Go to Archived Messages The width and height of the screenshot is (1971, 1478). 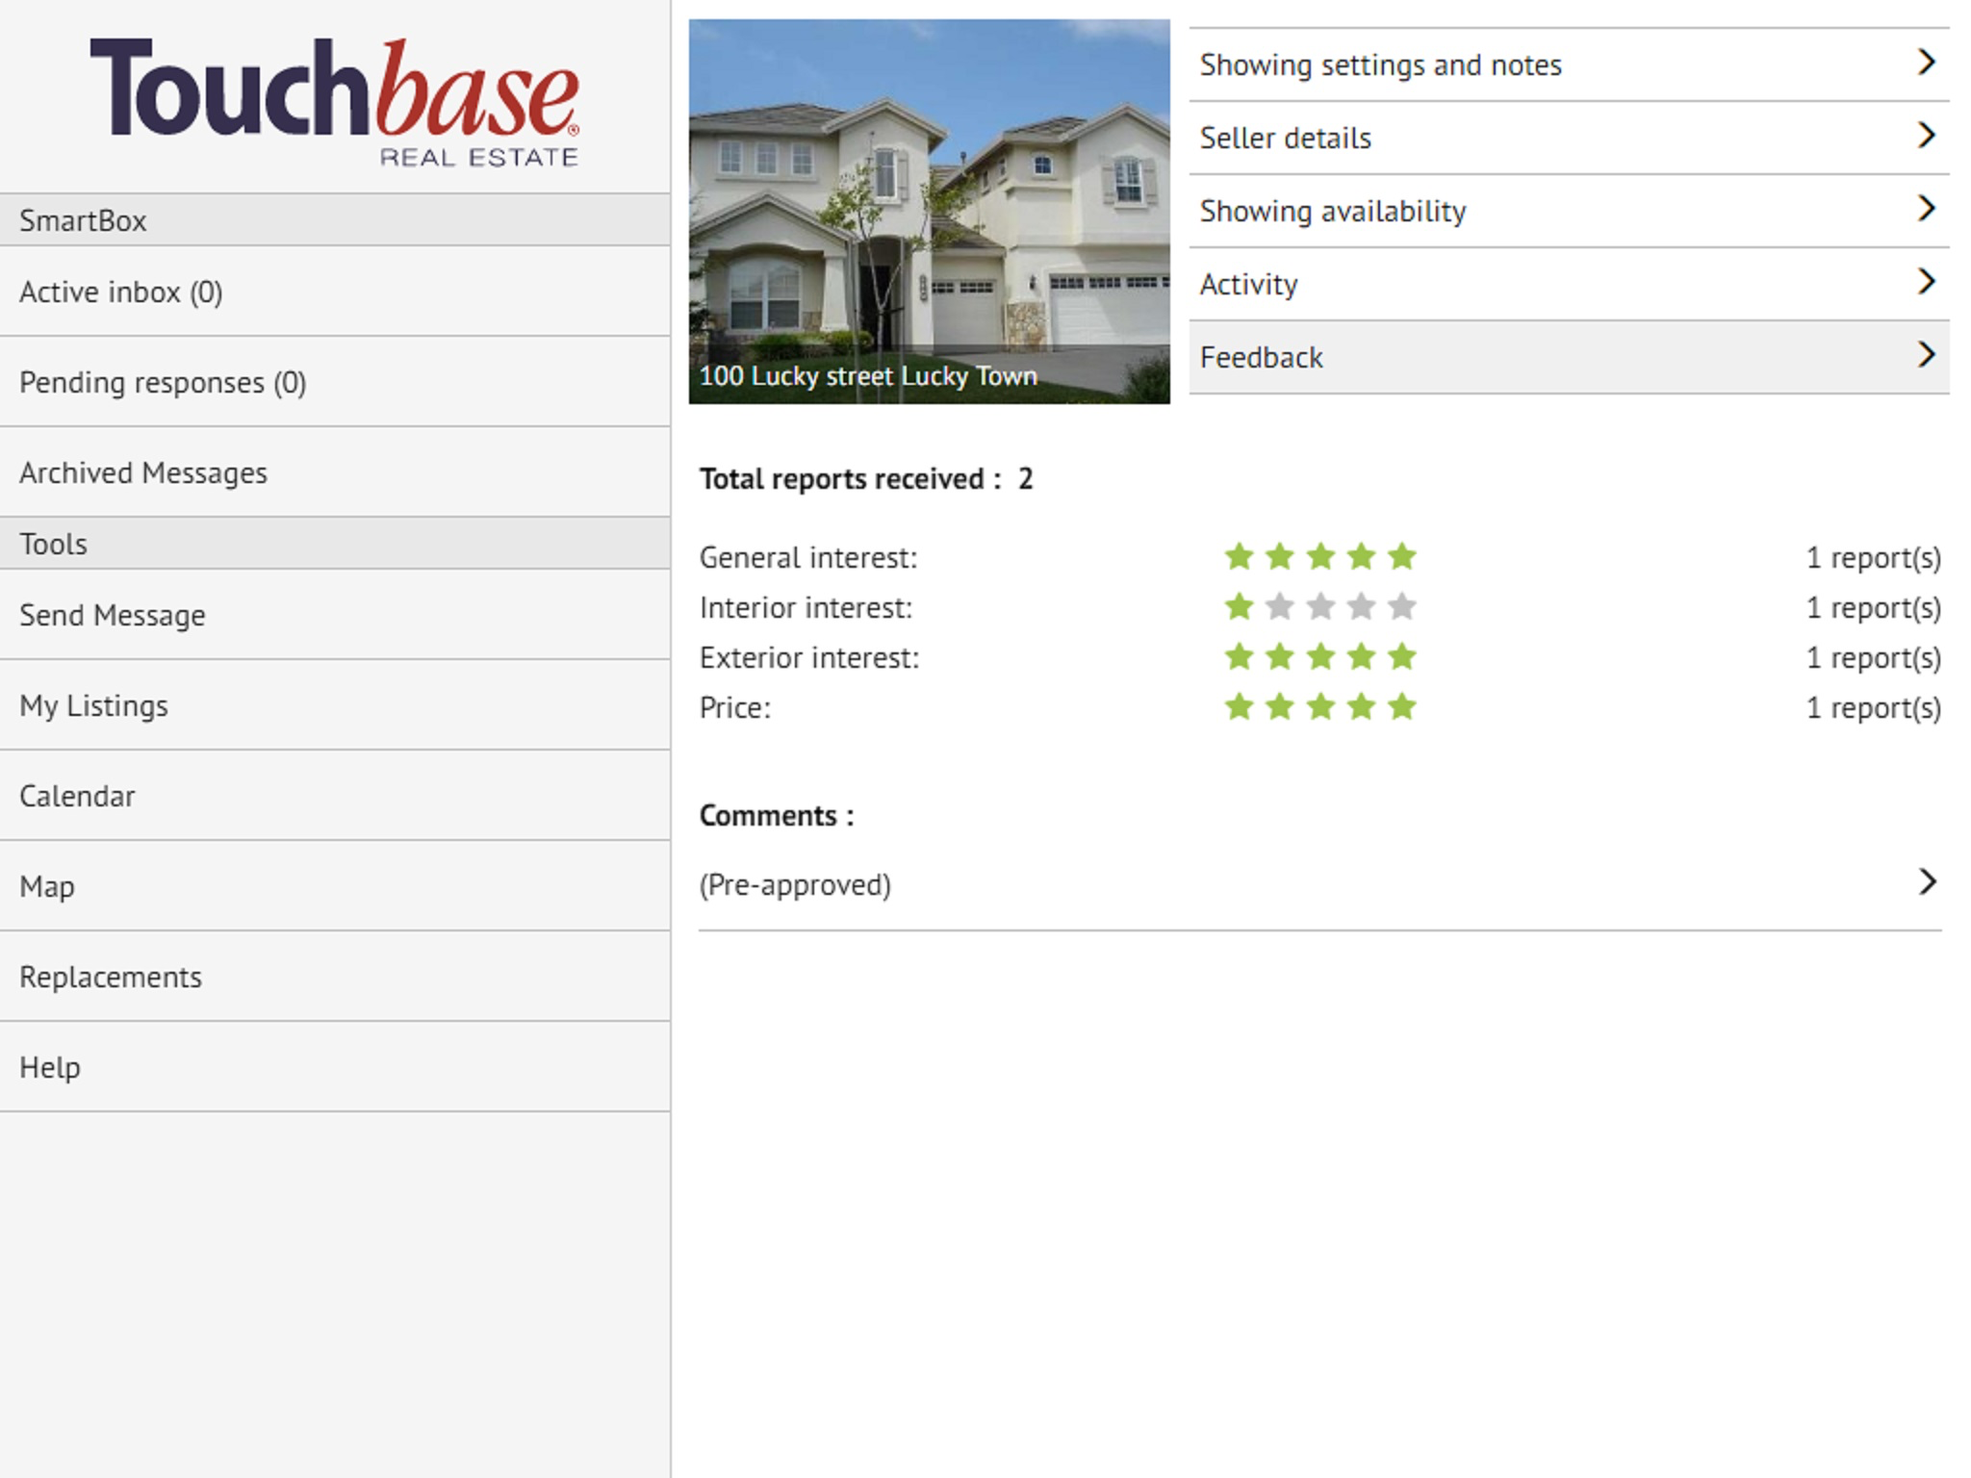tap(143, 472)
